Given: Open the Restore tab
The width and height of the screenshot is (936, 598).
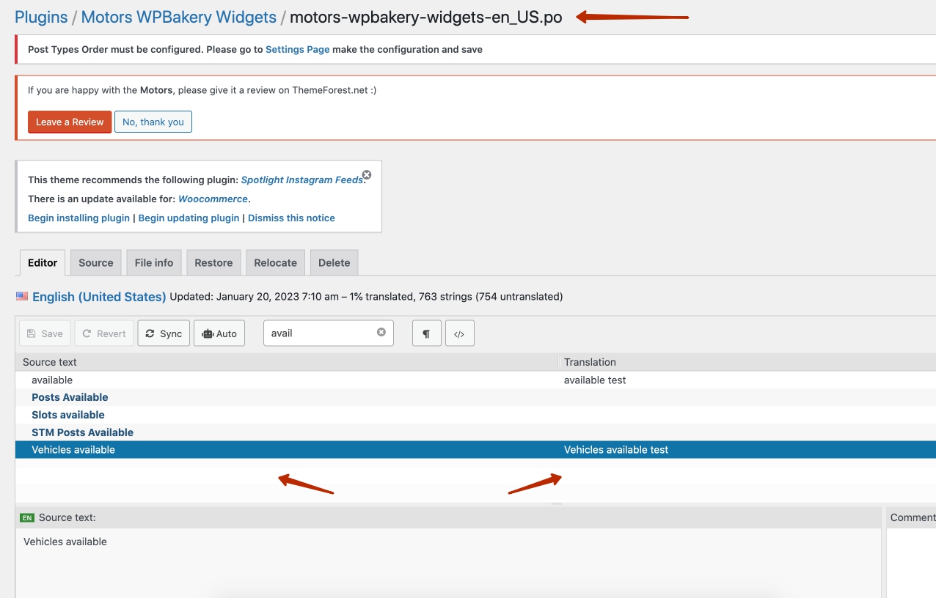Looking at the screenshot, I should pyautogui.click(x=213, y=263).
